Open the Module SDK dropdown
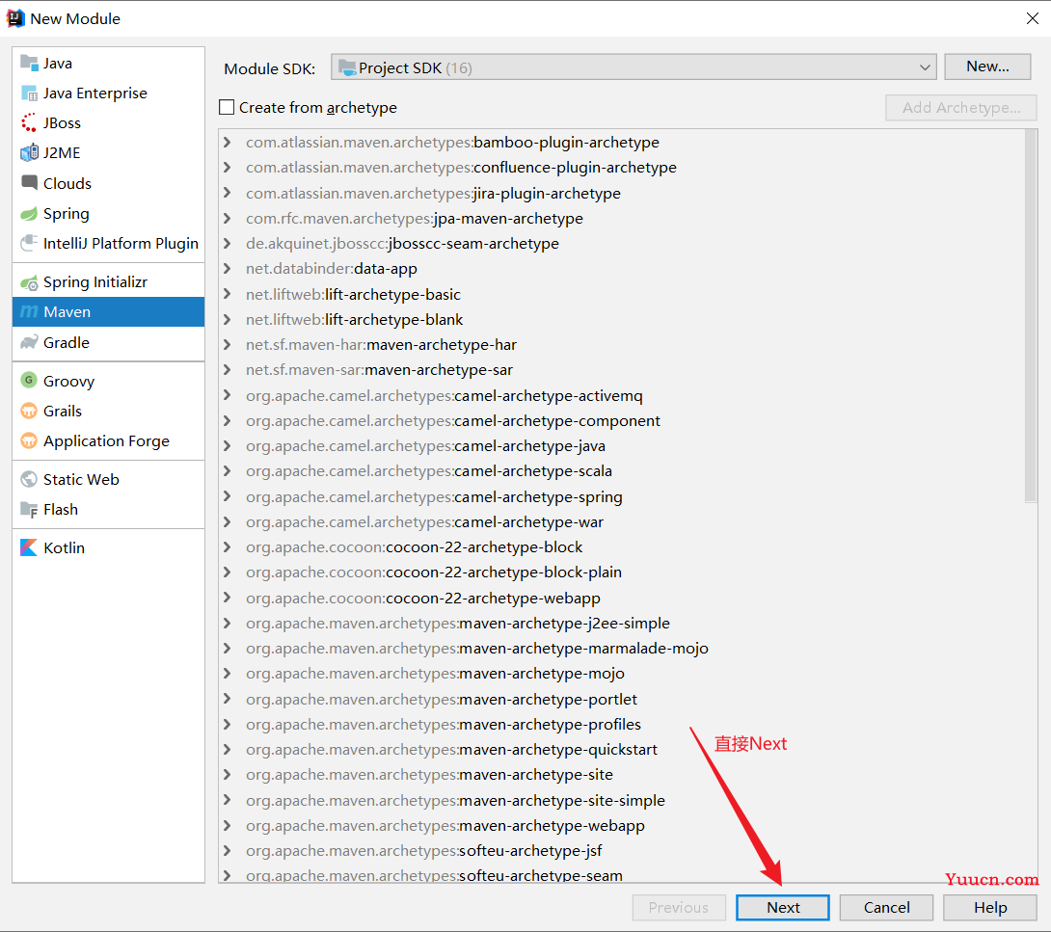Screen dimensions: 1051x932 click(x=633, y=67)
